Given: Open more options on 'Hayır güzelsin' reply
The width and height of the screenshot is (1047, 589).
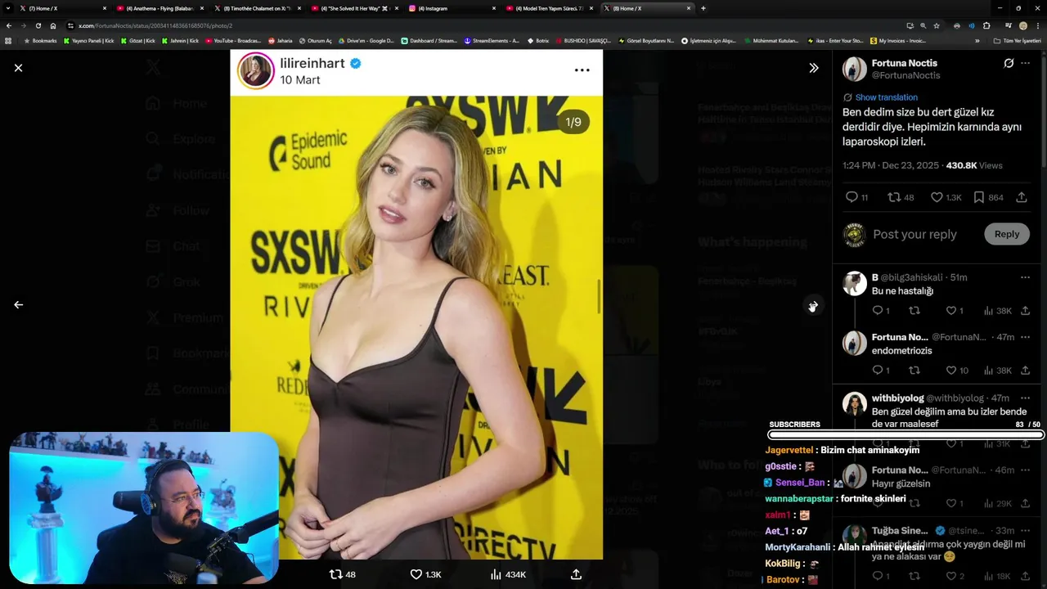Looking at the screenshot, I should point(1025,470).
